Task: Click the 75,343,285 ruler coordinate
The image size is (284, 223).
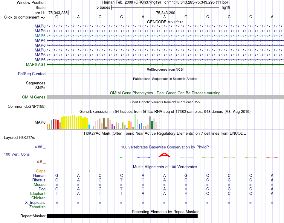Action: pos(58,13)
